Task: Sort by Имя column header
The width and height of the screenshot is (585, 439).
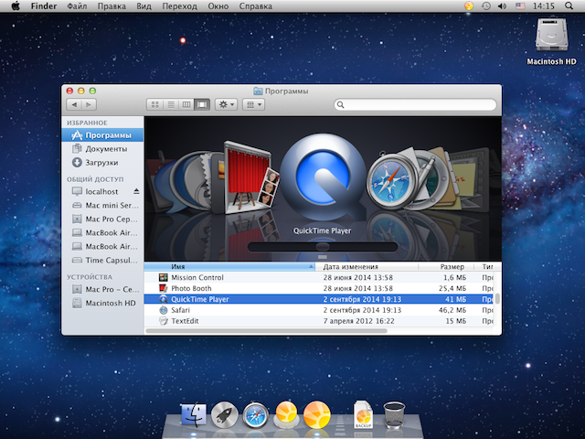Action: point(229,266)
